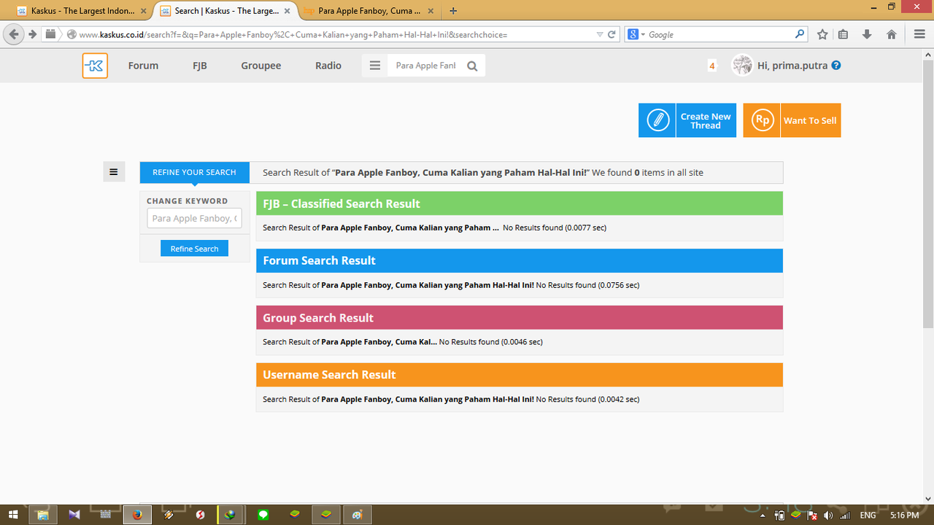This screenshot has width=934, height=525.
Task: Click Username Search Result header
Action: tap(520, 375)
